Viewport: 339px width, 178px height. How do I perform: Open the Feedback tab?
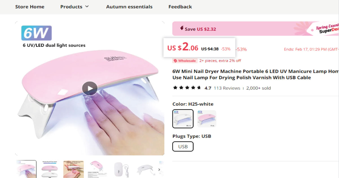coord(180,7)
